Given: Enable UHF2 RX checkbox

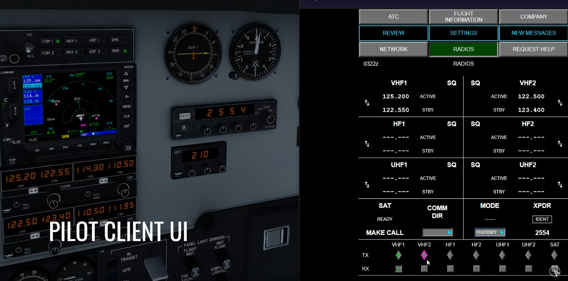Looking at the screenshot, I should tap(528, 269).
